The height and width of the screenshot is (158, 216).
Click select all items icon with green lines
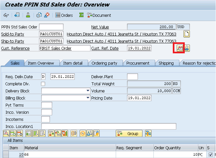pos(35,133)
